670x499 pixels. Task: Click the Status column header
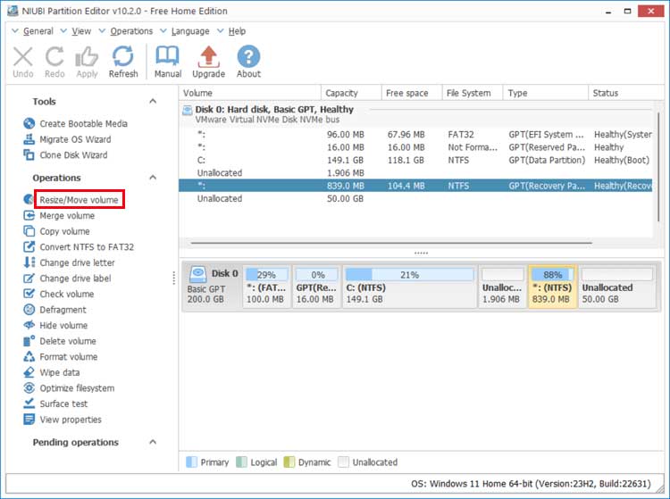pos(626,93)
